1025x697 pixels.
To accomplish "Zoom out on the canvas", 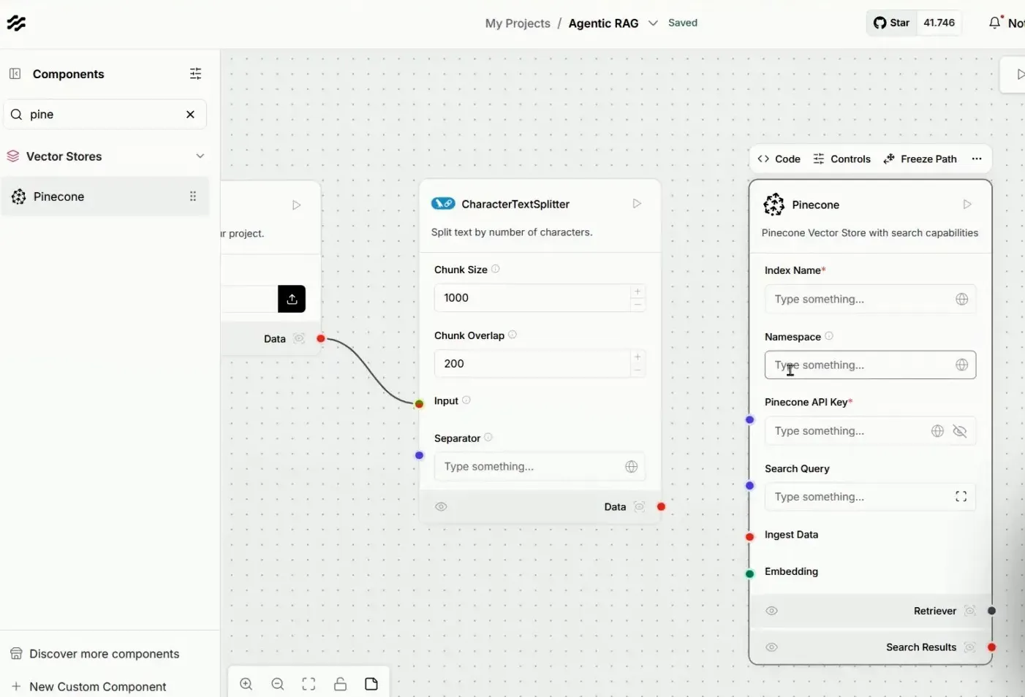I will pyautogui.click(x=278, y=685).
